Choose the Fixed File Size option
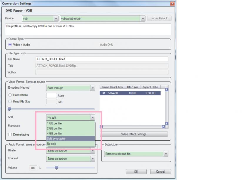 [x=10, y=102]
